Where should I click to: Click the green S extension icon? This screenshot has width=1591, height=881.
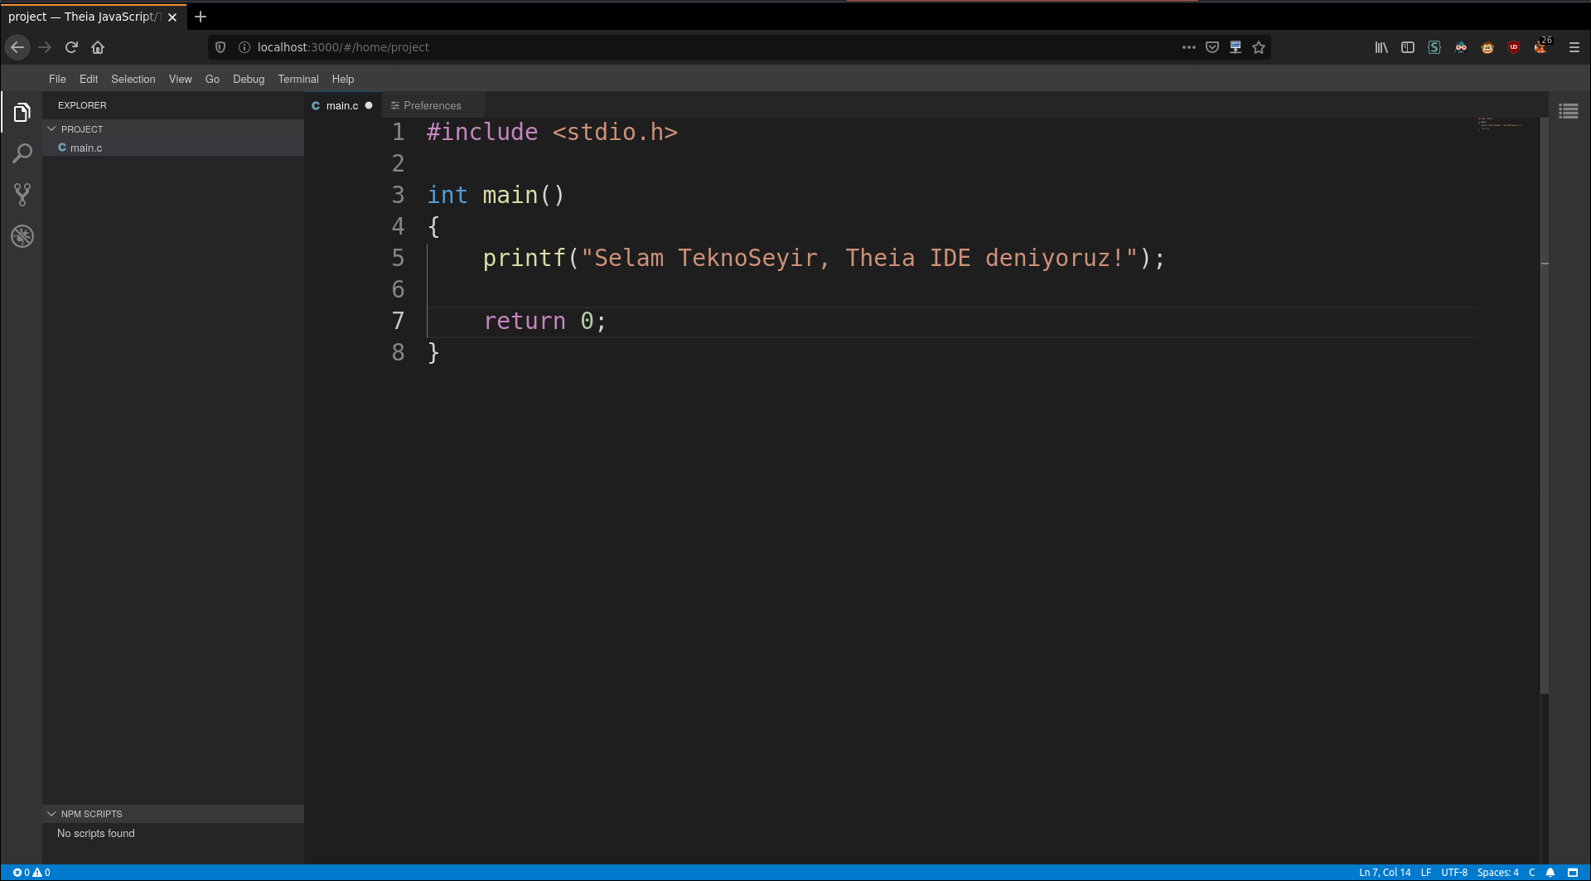pyautogui.click(x=1434, y=47)
